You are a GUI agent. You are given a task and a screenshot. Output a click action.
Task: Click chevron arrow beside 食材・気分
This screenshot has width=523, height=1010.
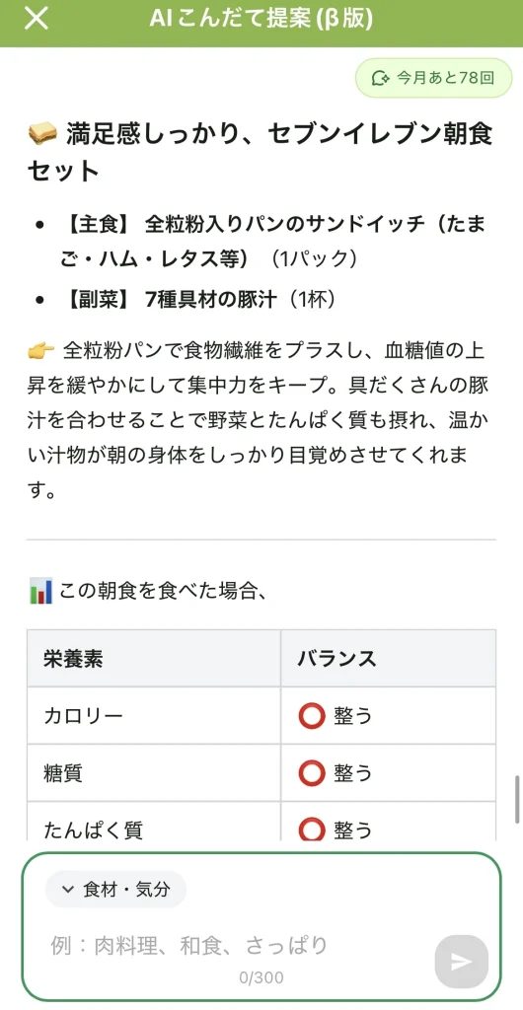click(68, 890)
